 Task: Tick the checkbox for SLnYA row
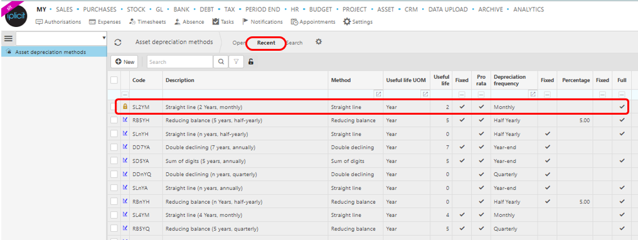(114, 187)
